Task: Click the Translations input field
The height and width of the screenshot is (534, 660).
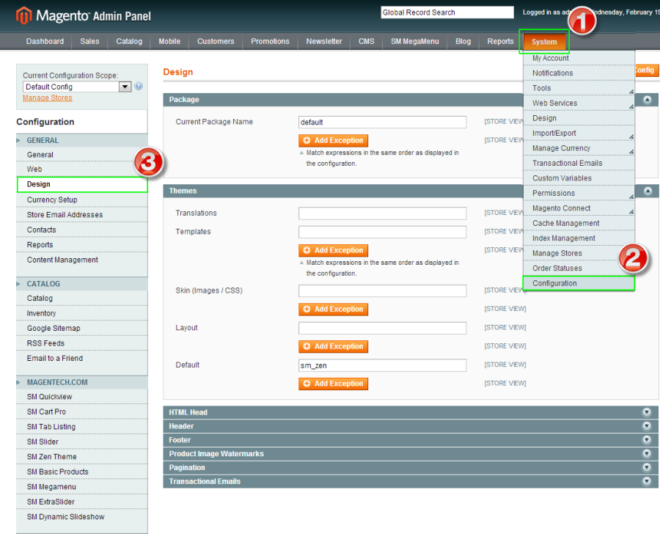Action: tap(382, 213)
